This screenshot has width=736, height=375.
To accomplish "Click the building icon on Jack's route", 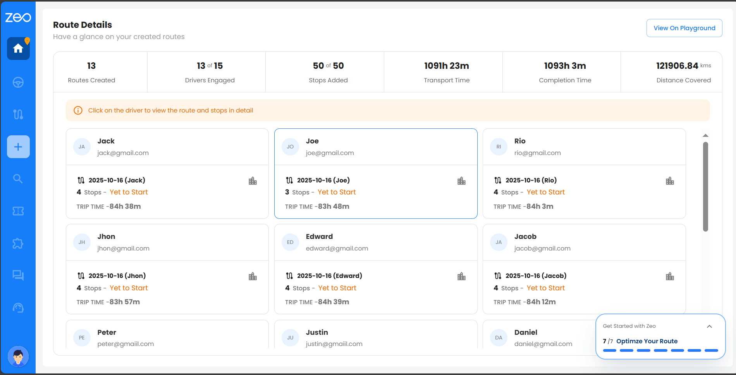I will coord(253,181).
